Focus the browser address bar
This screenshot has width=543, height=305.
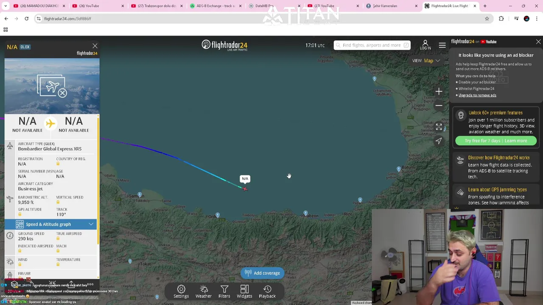263,19
